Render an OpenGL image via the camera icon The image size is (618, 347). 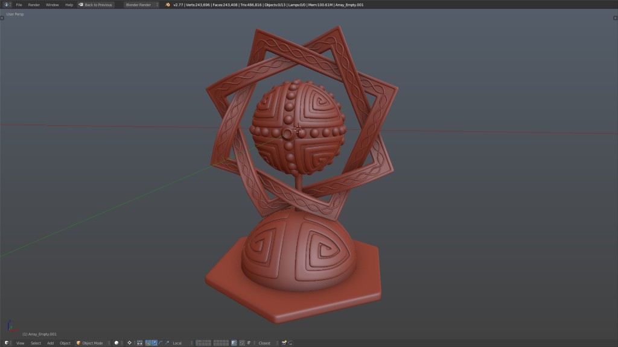coord(284,342)
